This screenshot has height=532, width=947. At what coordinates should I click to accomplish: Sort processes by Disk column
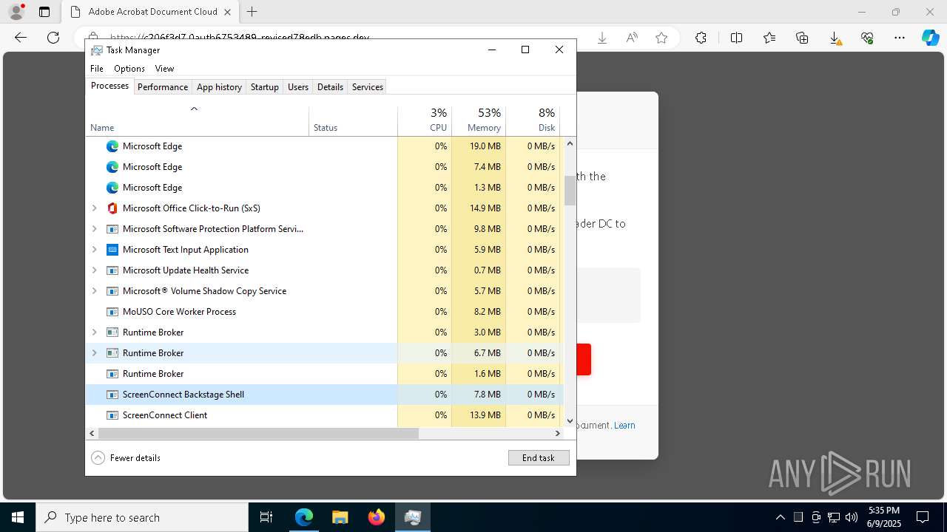(x=533, y=121)
